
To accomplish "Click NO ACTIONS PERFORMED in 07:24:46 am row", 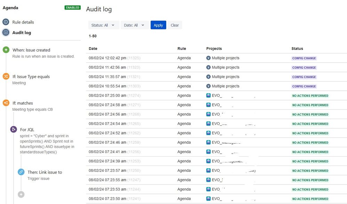I will [x=310, y=142].
